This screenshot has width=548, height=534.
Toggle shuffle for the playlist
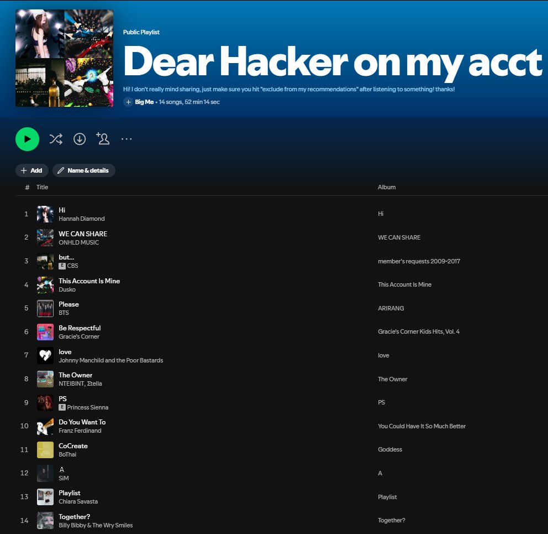tap(56, 139)
